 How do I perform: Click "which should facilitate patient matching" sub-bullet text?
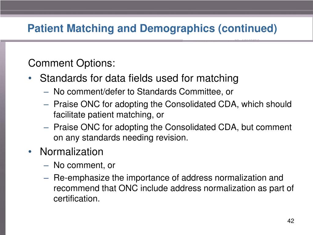point(172,110)
